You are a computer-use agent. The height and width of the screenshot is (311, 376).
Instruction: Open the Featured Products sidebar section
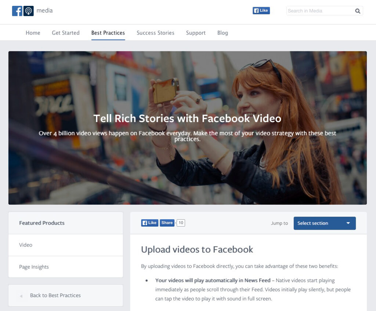(41, 223)
